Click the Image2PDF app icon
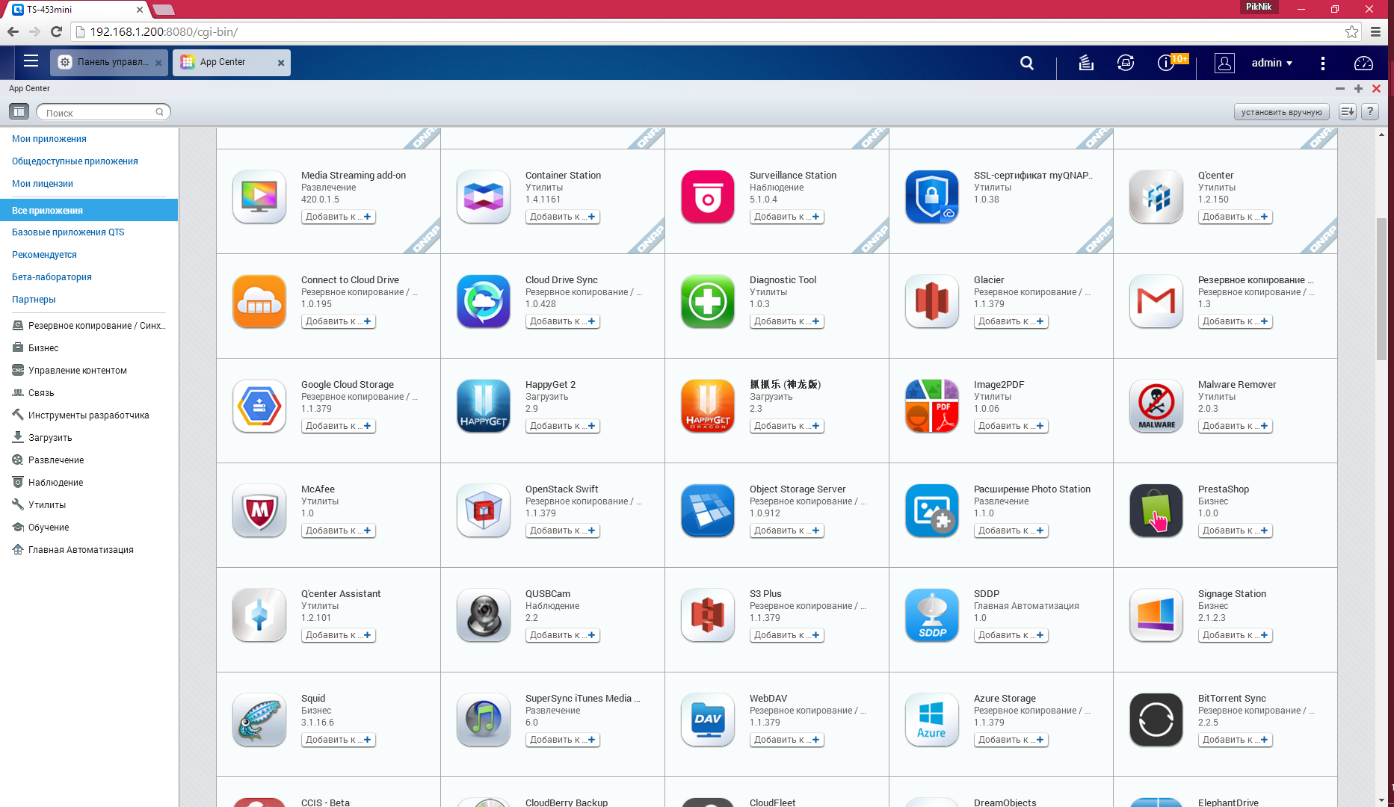Screen dimensions: 1394x807 (932, 406)
